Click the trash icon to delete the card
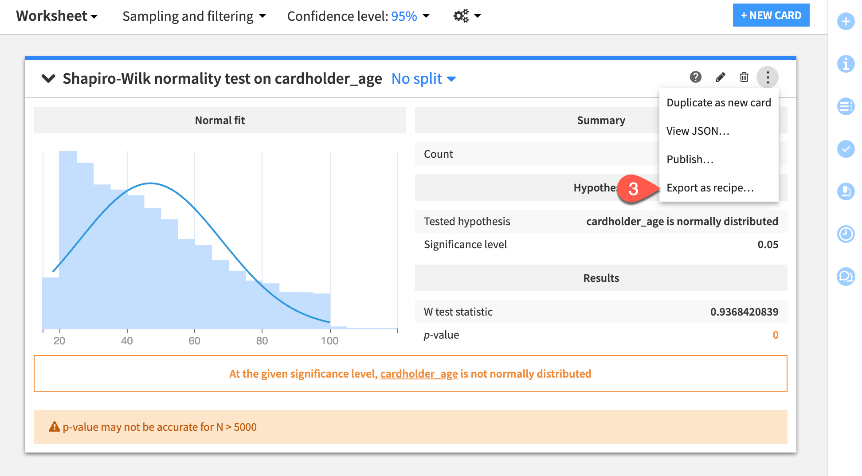 point(744,77)
